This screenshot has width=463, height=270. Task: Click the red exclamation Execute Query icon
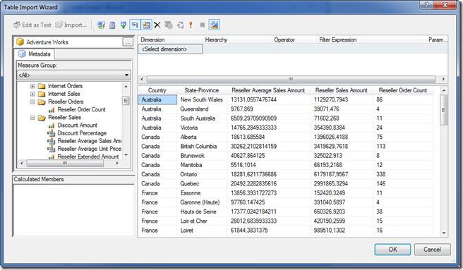(191, 25)
